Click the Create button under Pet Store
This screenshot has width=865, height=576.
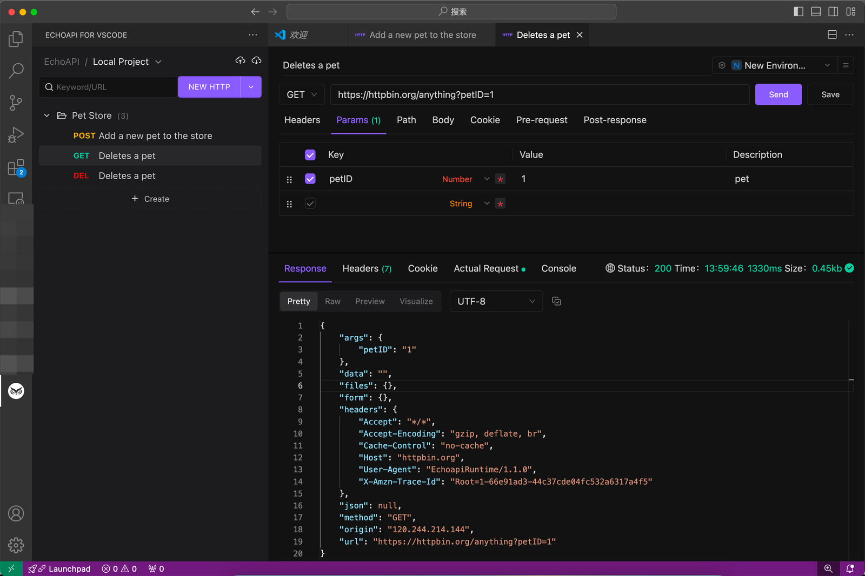coord(150,199)
